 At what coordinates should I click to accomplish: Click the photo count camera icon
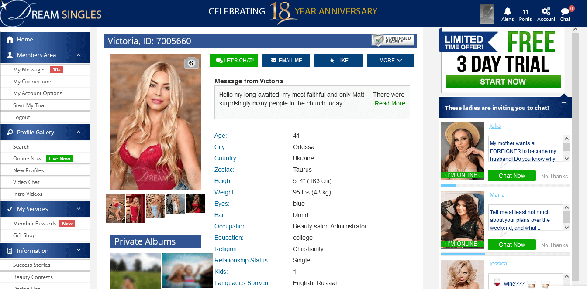(191, 63)
